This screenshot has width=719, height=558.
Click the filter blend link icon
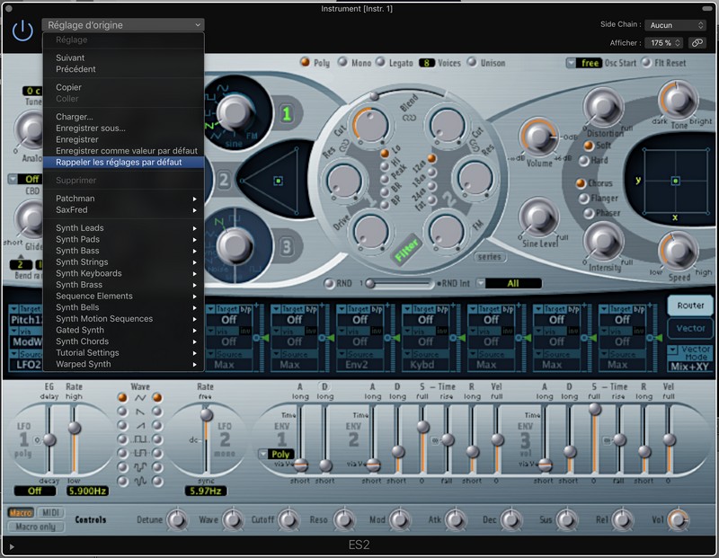click(x=408, y=118)
